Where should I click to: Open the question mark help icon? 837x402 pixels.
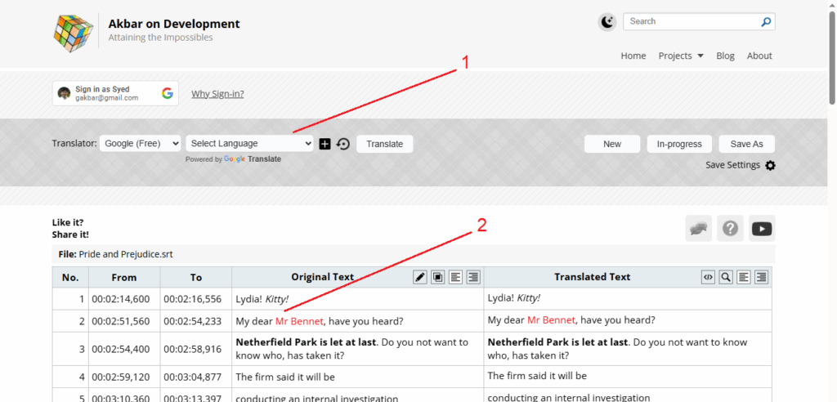click(x=730, y=229)
